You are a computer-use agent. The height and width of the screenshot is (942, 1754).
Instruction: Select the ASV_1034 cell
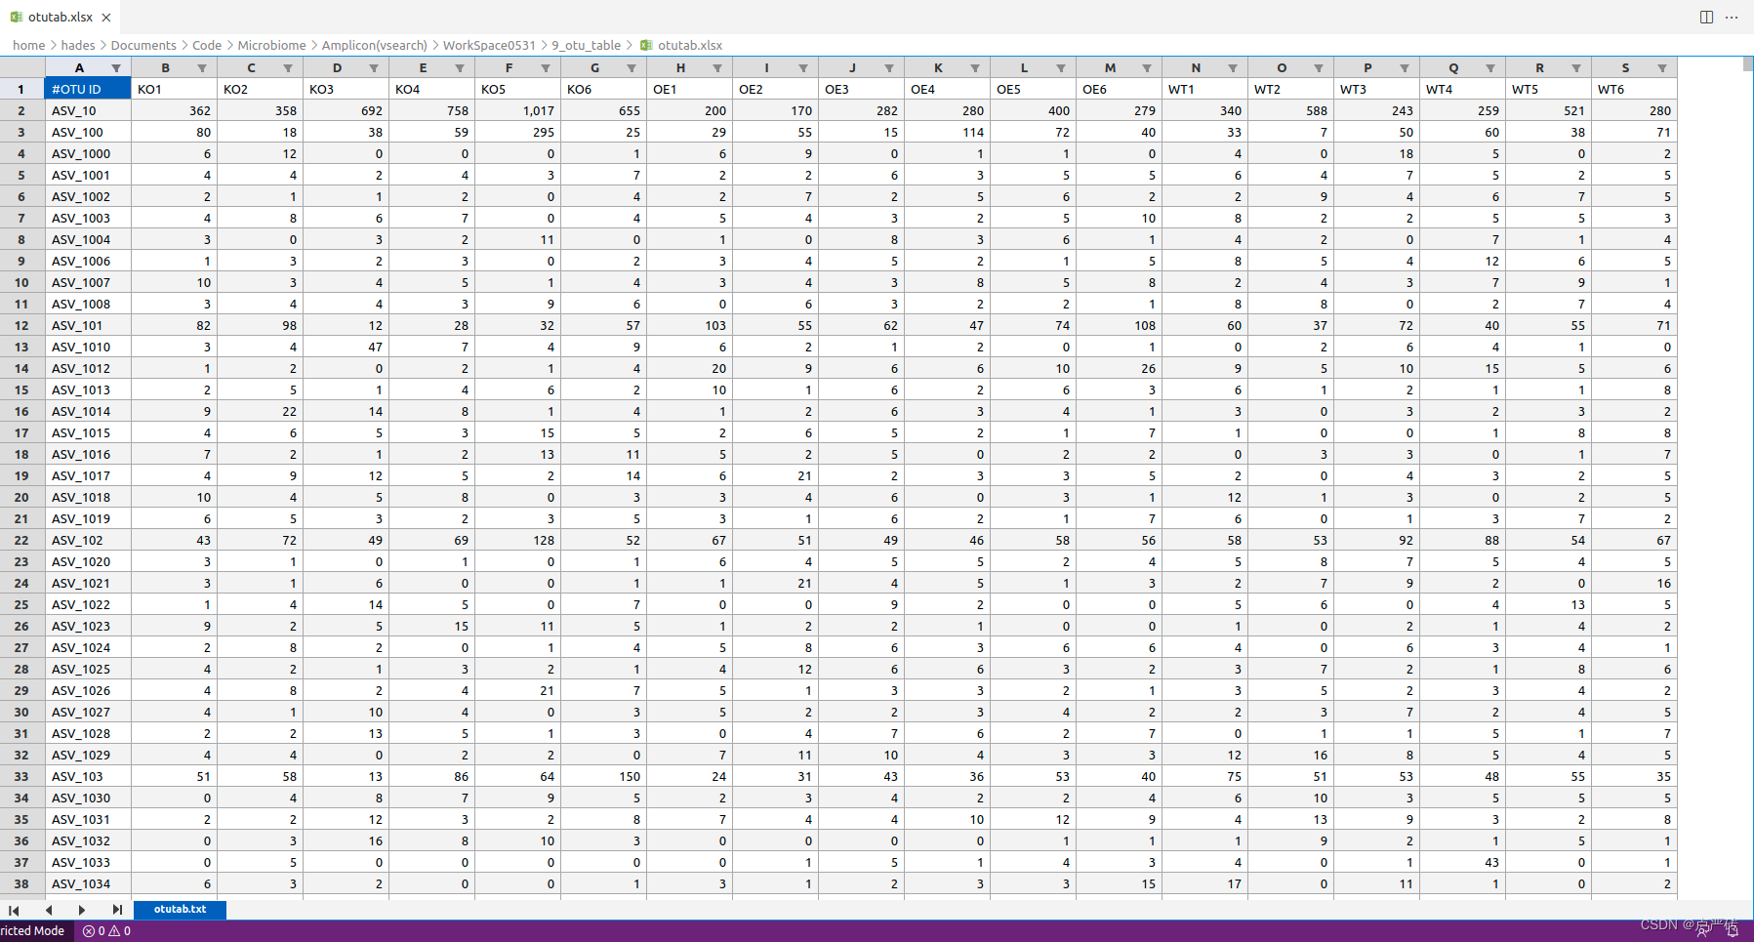(88, 883)
